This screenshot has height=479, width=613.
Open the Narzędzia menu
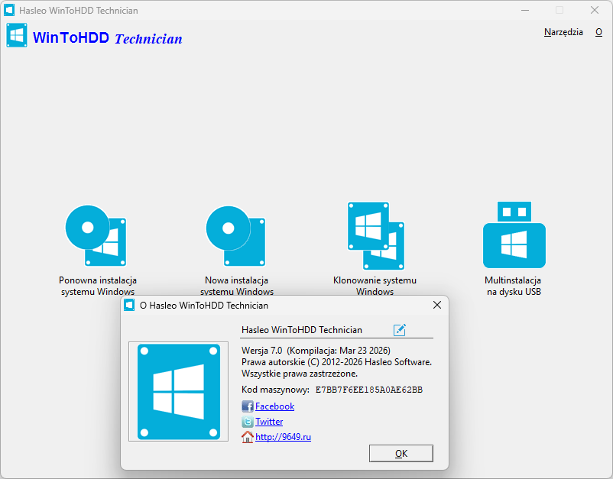(563, 32)
